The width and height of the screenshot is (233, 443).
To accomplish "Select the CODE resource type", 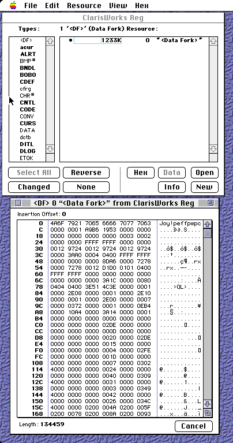I will coord(28,110).
